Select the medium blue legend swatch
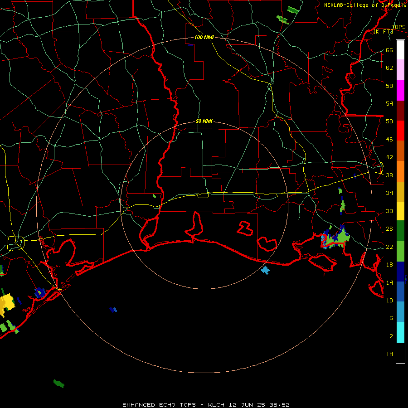 tap(400, 291)
